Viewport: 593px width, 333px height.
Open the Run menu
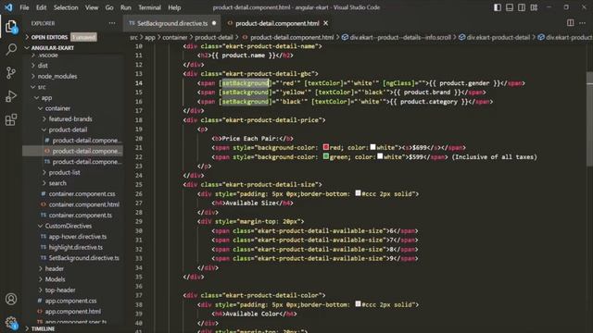click(x=126, y=7)
